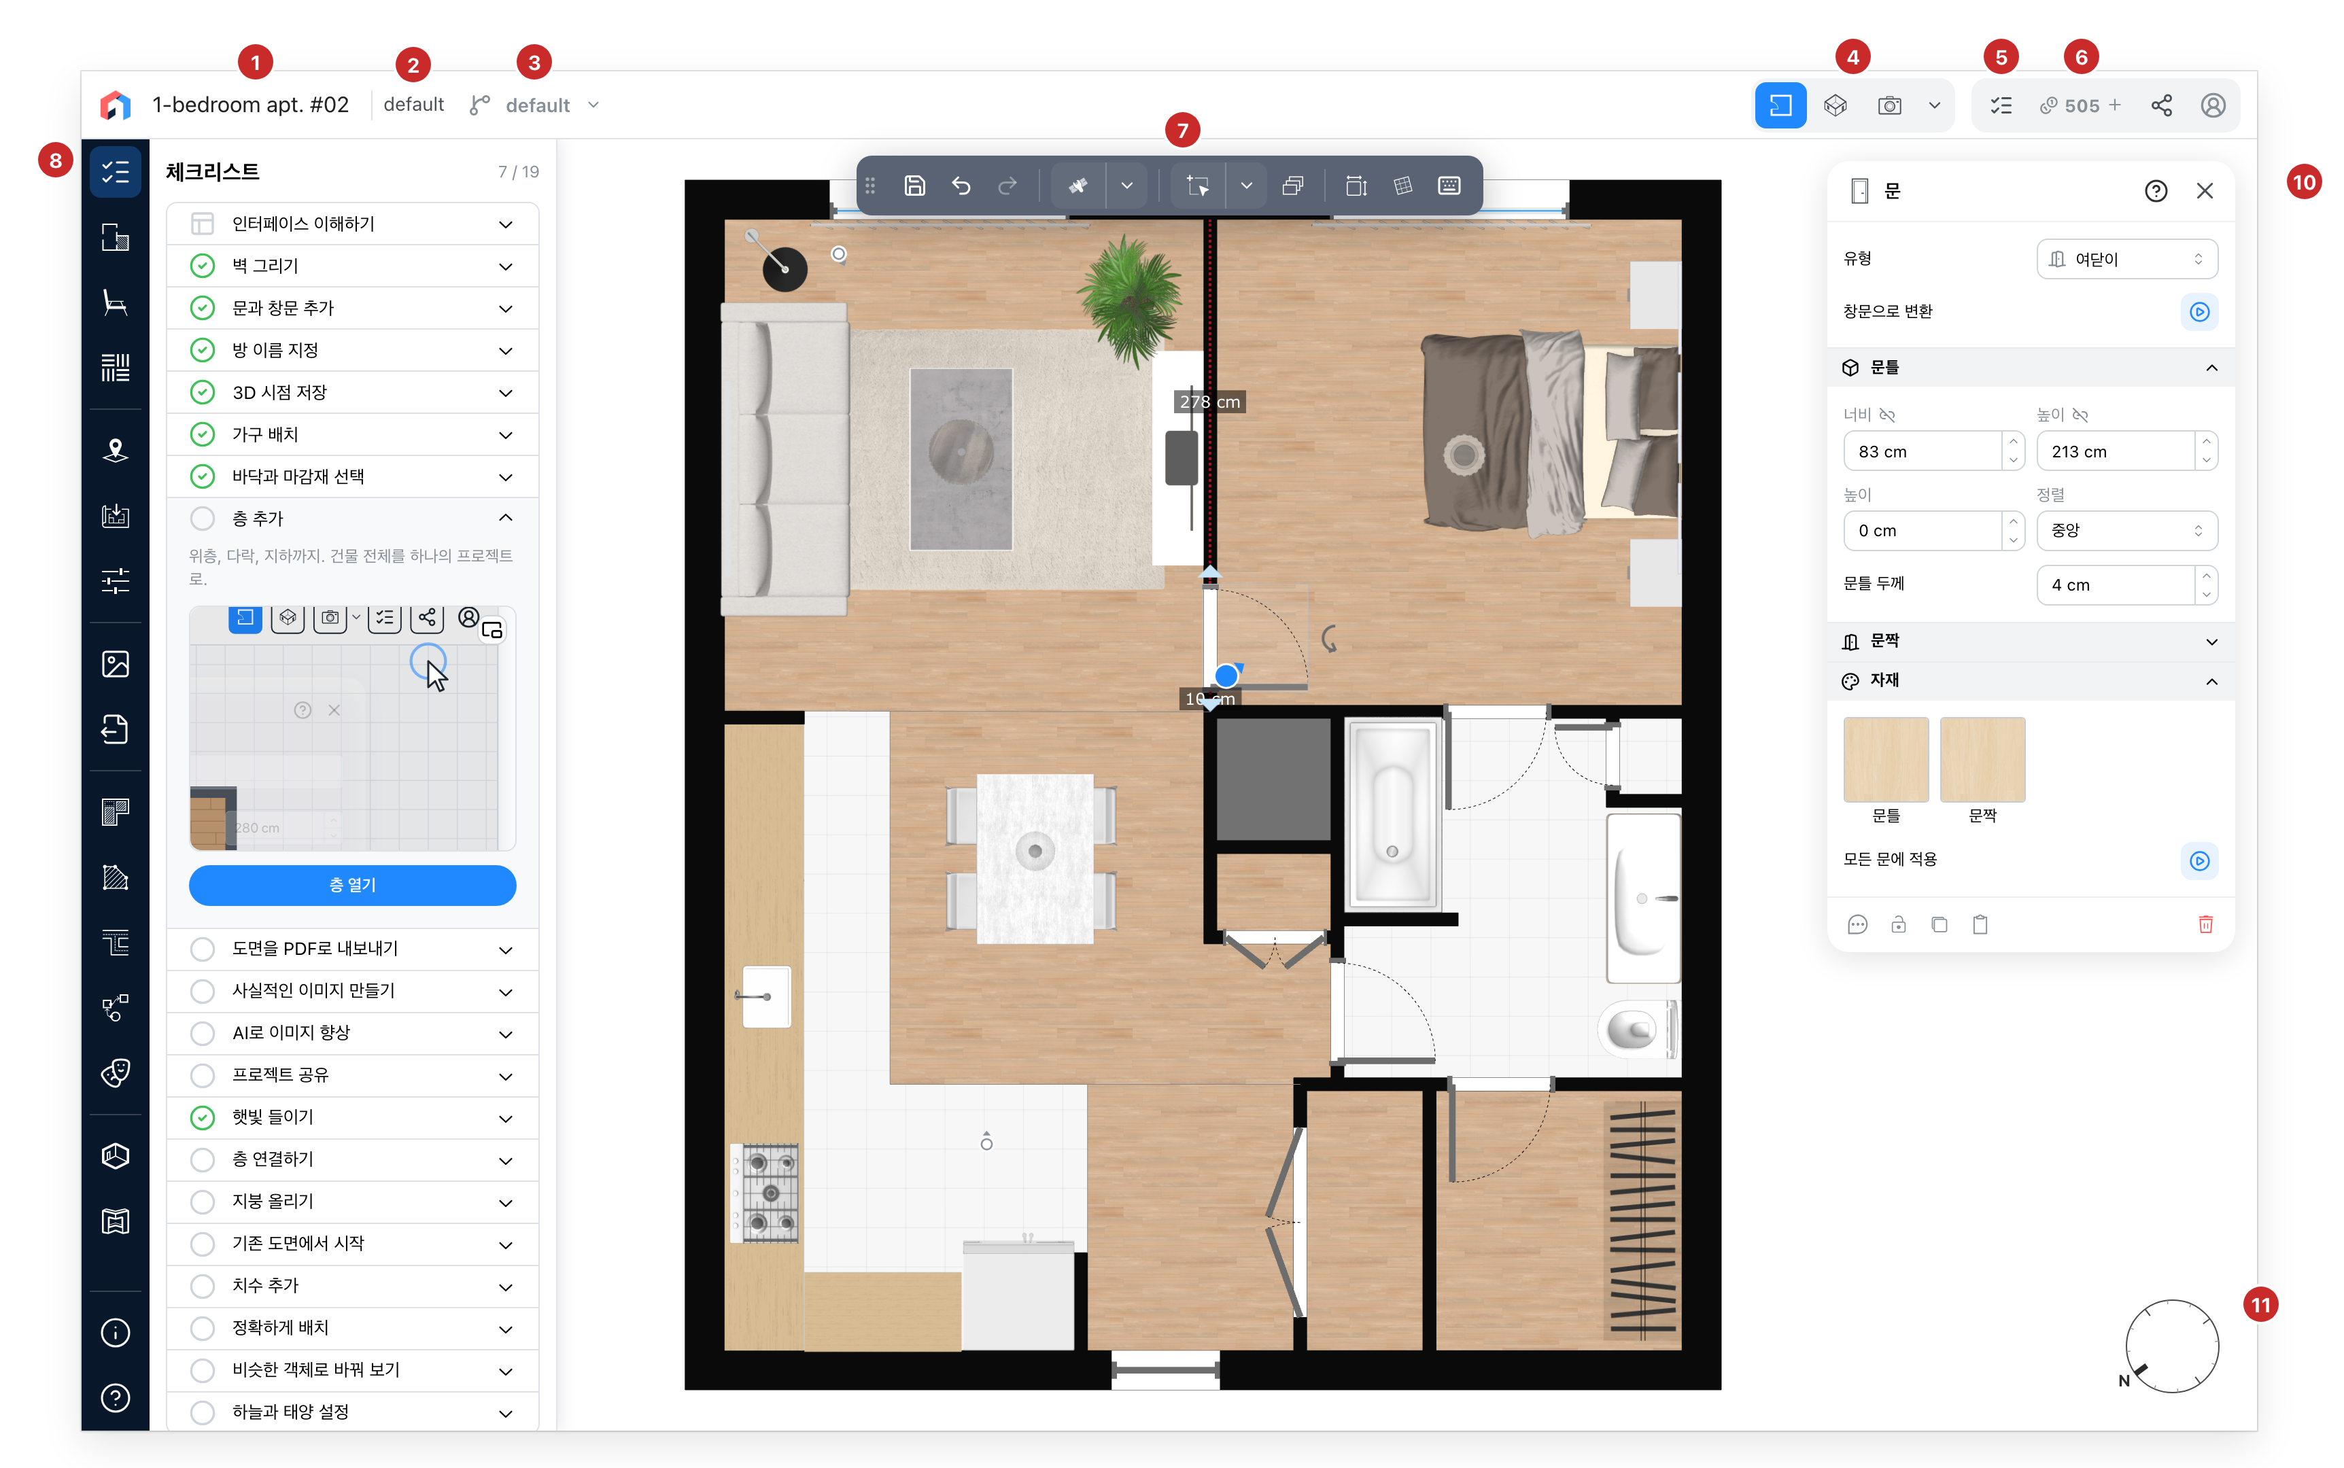Apply materials with 모든 문에 적용
The height and width of the screenshot is (1468, 2344).
click(x=2199, y=860)
